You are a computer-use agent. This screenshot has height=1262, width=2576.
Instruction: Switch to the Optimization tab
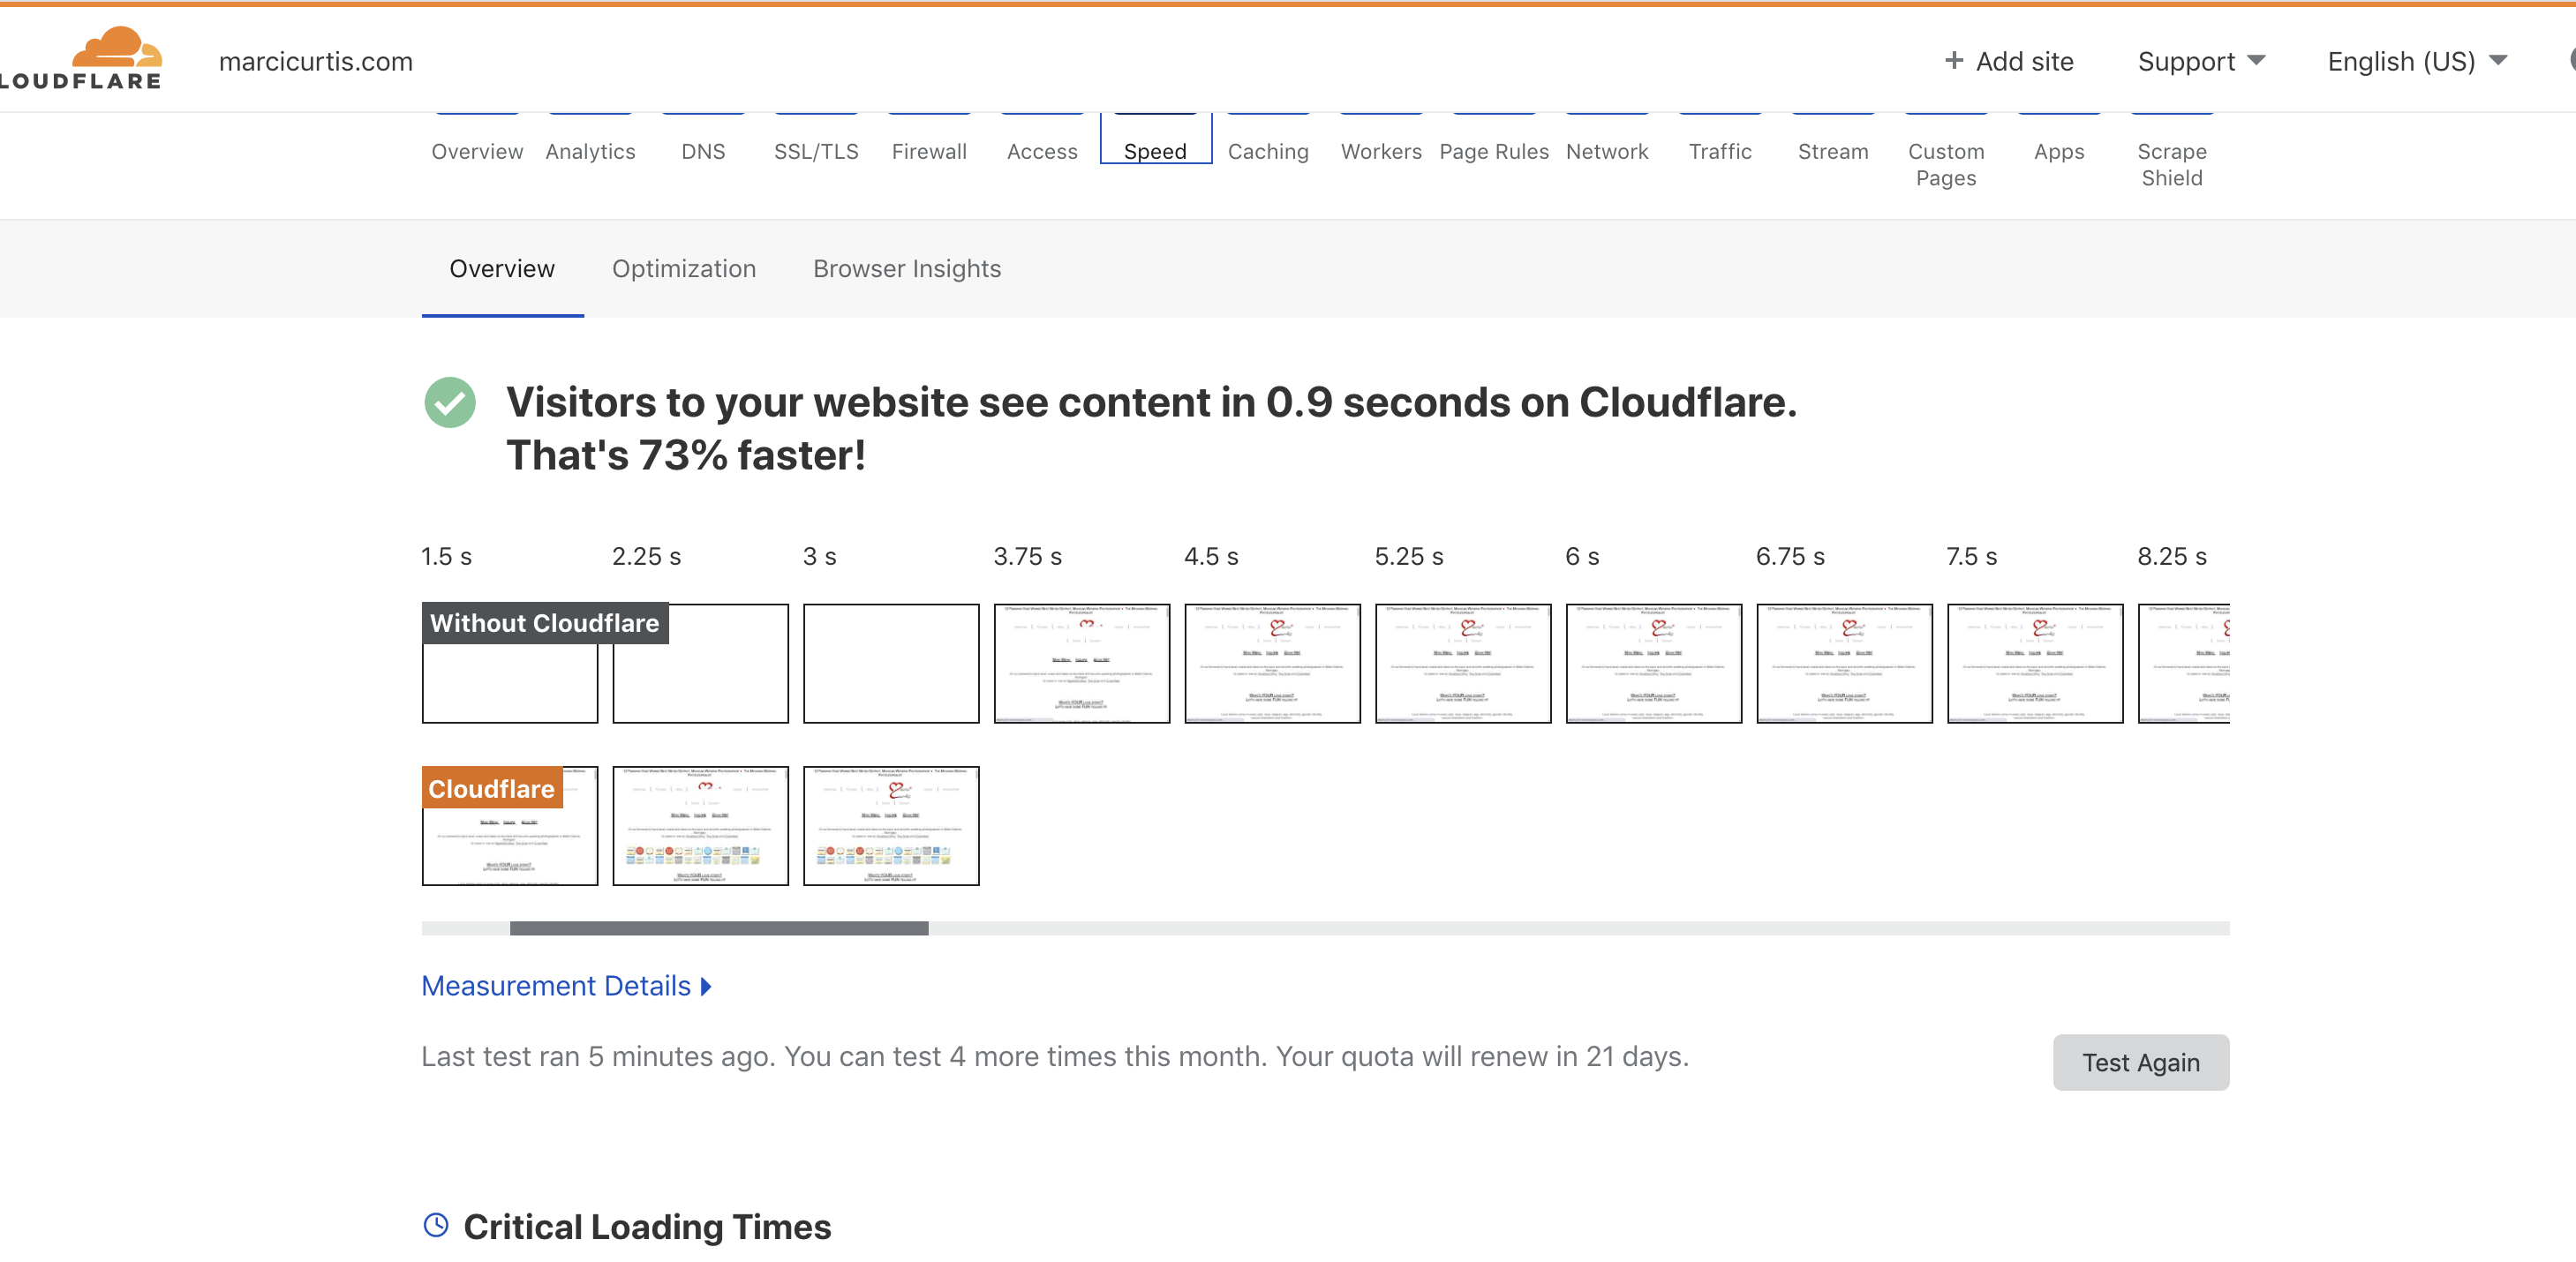[x=684, y=269]
